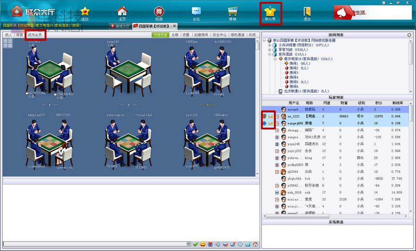The image size is (416, 251).
Task: Click the green 快速找座 button
Action: point(161,35)
